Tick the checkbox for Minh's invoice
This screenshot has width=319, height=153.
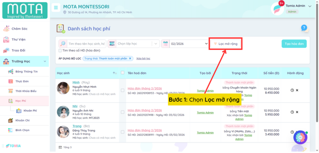click(122, 90)
